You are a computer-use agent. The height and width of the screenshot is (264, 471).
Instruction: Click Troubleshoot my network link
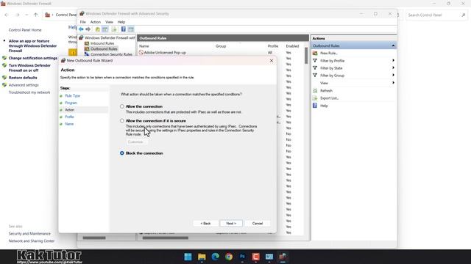29,92
